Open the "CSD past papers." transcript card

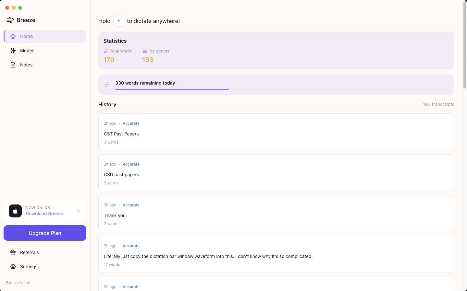(x=276, y=173)
